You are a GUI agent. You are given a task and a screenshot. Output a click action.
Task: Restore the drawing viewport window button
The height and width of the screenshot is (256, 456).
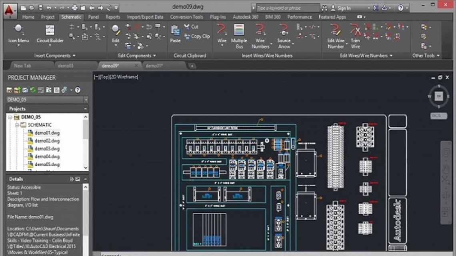click(440, 77)
